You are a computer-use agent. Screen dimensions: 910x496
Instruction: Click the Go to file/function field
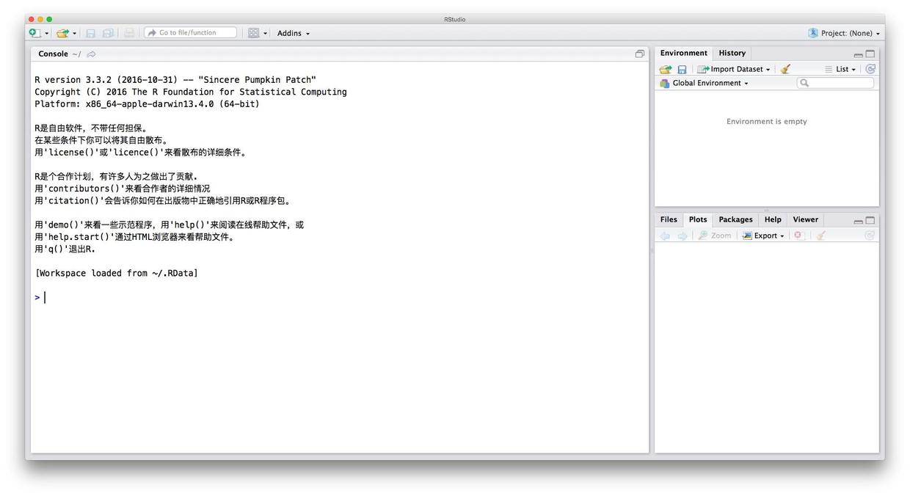pos(191,33)
